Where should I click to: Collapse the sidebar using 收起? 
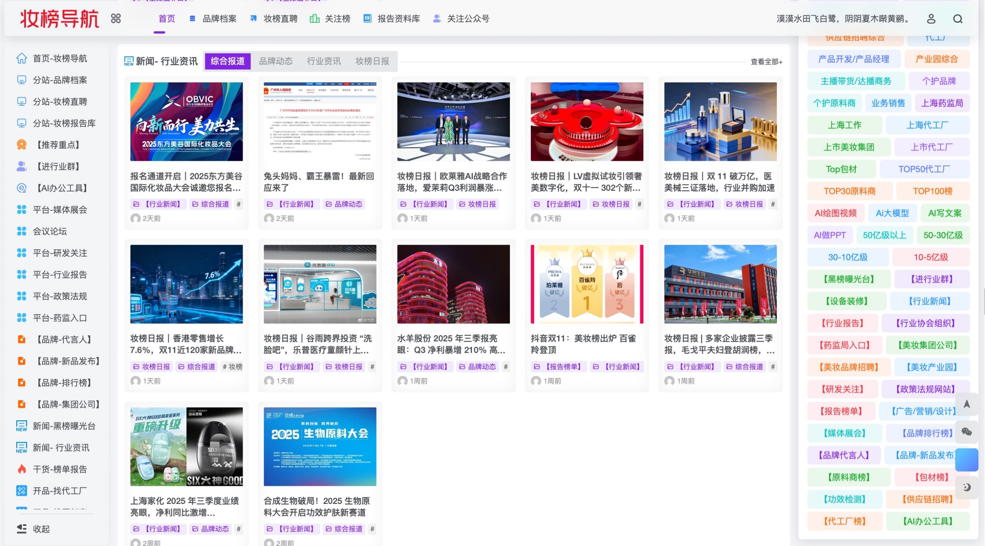point(41,529)
